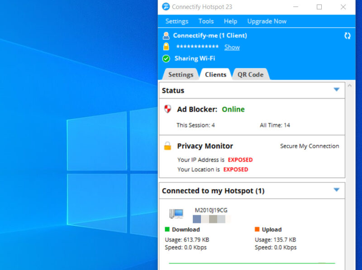The width and height of the screenshot is (362, 270).
Task: Click the Connectify-me (1 Client) hotspot name
Action: point(210,36)
